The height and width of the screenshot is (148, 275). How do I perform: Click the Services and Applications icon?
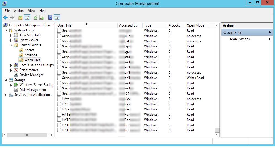coord(11,95)
